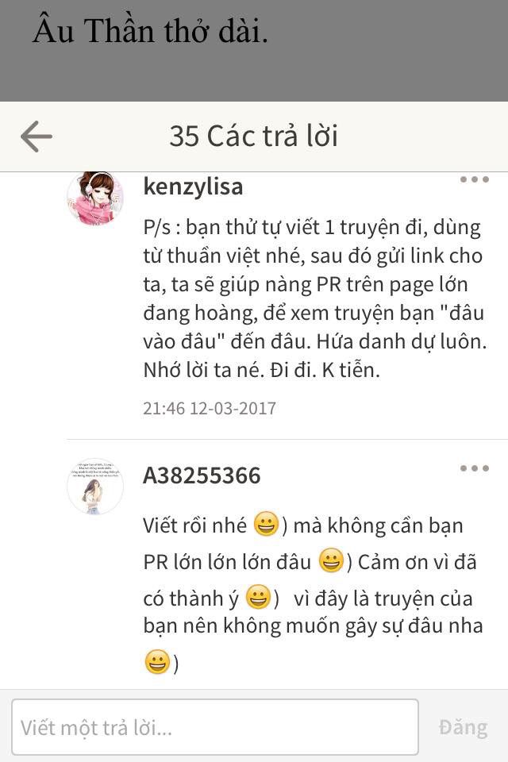
Task: Tap the smiley emoji after 'Viết rồi nhé'
Action: click(x=266, y=525)
